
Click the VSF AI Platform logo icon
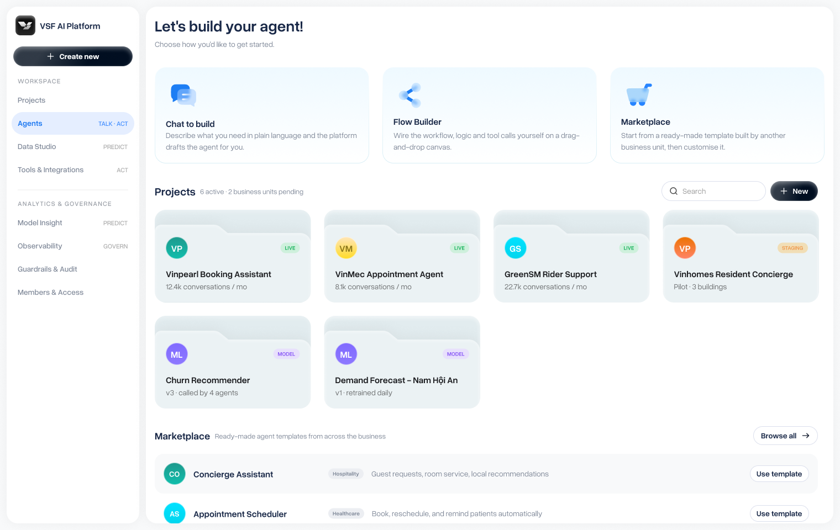pos(25,25)
